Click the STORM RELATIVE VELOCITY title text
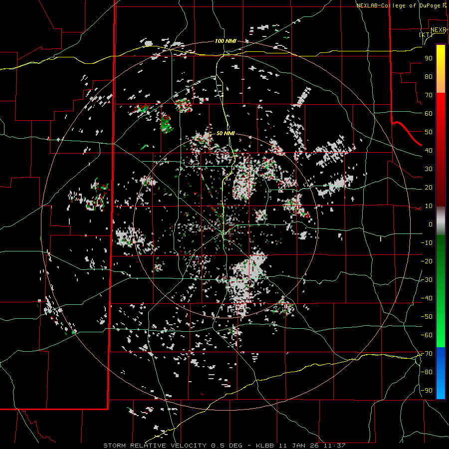This screenshot has height=449, width=449. coord(155,446)
